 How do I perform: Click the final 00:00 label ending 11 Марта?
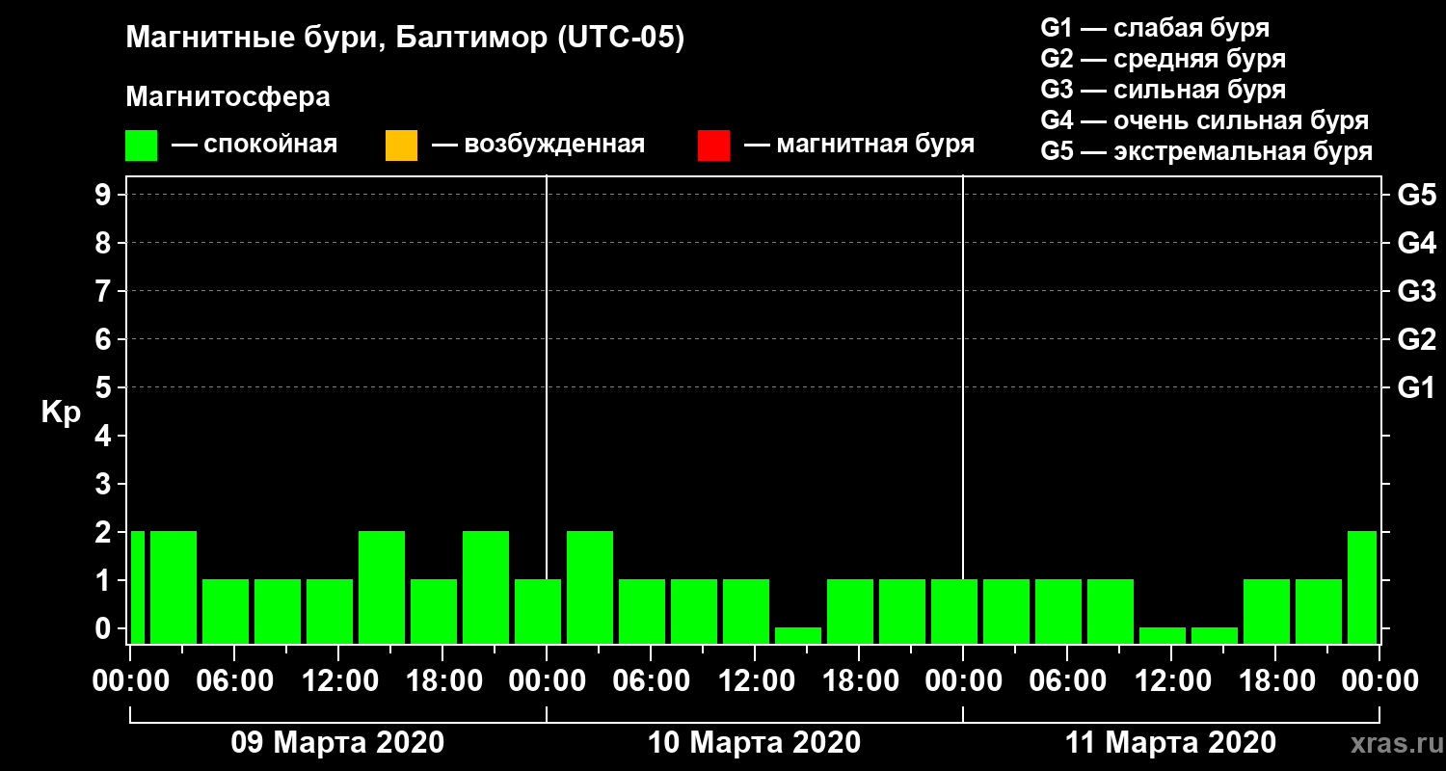[x=1379, y=680]
